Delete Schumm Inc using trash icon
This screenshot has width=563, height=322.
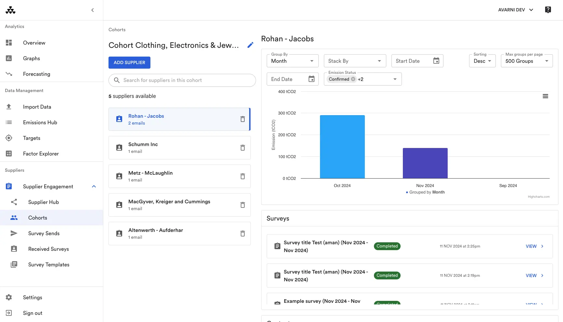pyautogui.click(x=242, y=148)
